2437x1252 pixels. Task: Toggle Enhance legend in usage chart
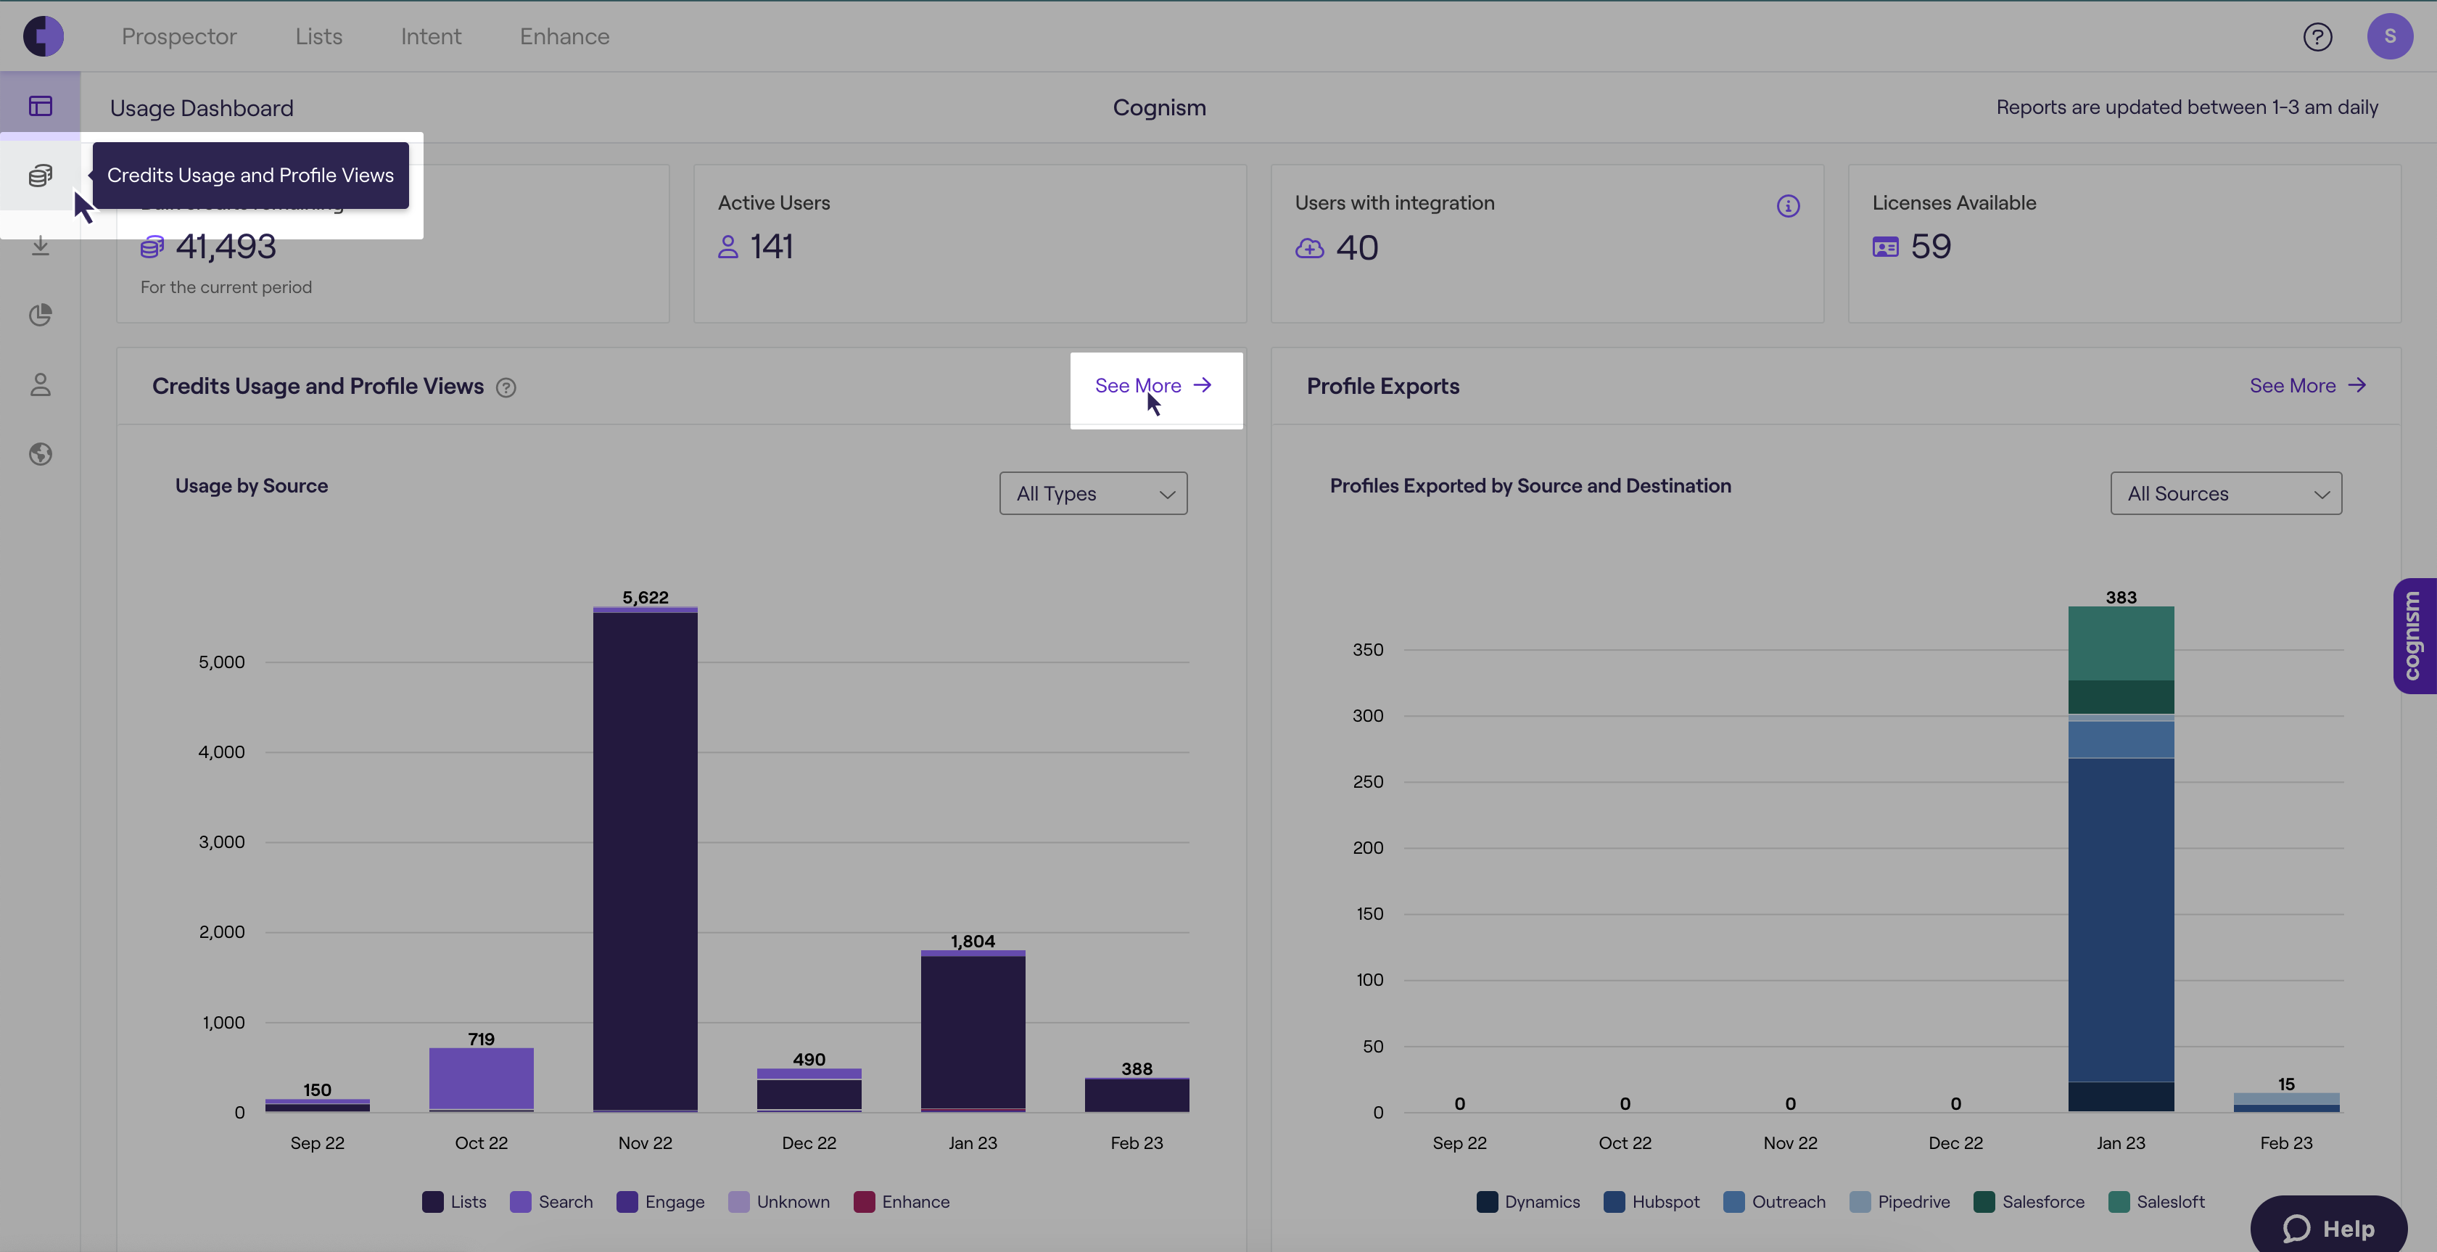[902, 1202]
